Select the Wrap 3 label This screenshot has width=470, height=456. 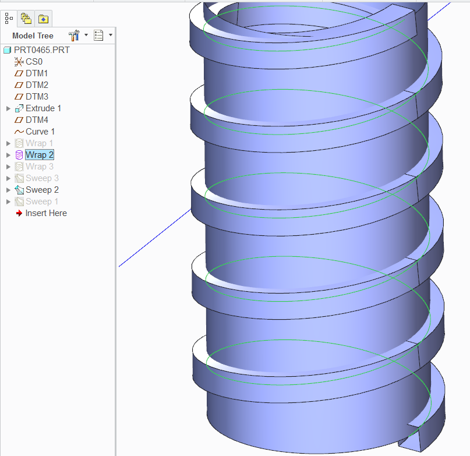[x=40, y=167]
